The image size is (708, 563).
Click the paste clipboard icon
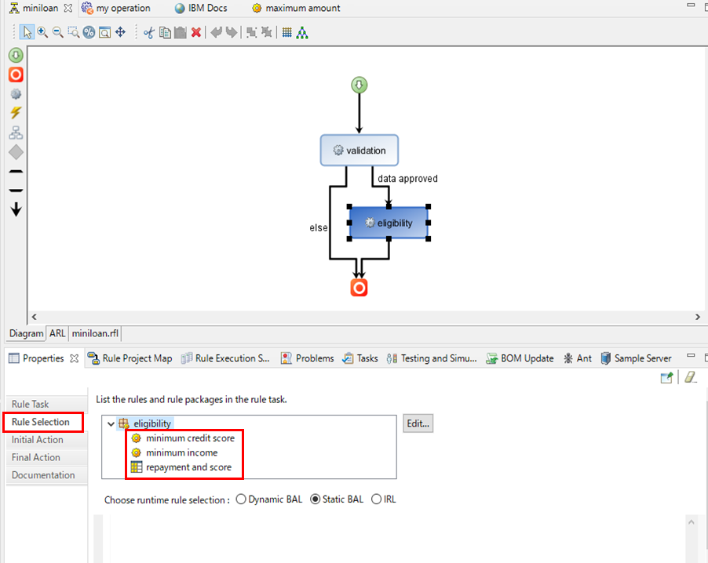[181, 32]
